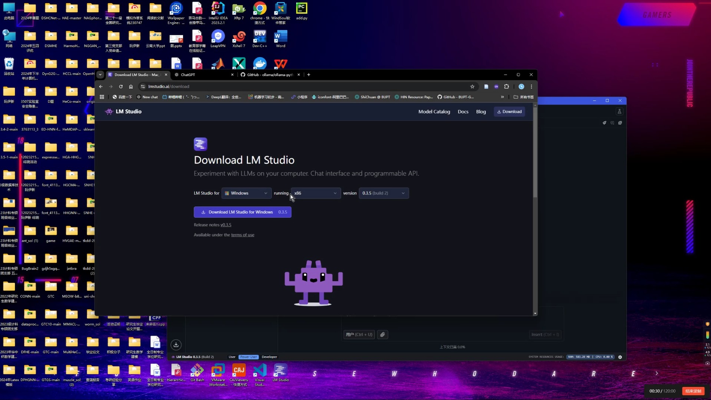This screenshot has height=400, width=711.
Task: Click the download arrow icon in LM Studio sidebar
Action: point(176,345)
